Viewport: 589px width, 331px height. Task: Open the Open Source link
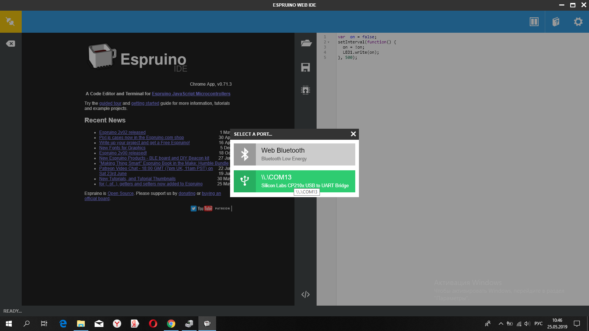click(x=121, y=193)
